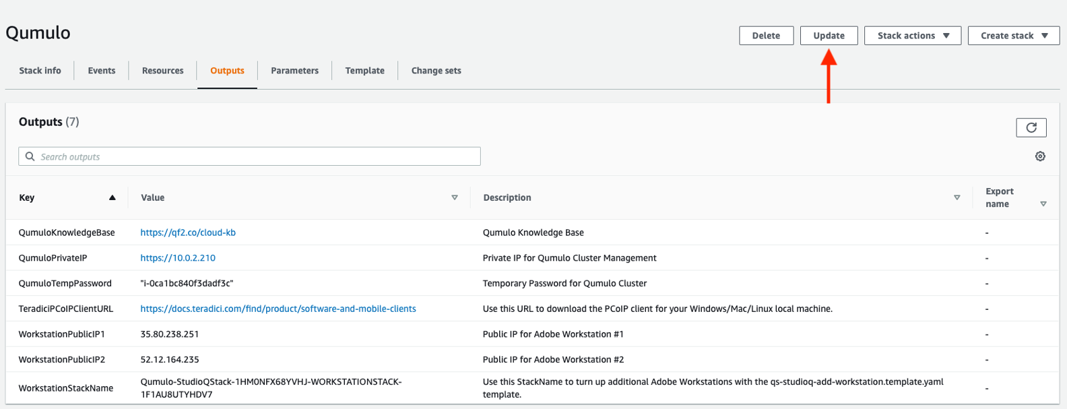Open the Events tab
This screenshot has height=409, width=1067.
point(102,71)
